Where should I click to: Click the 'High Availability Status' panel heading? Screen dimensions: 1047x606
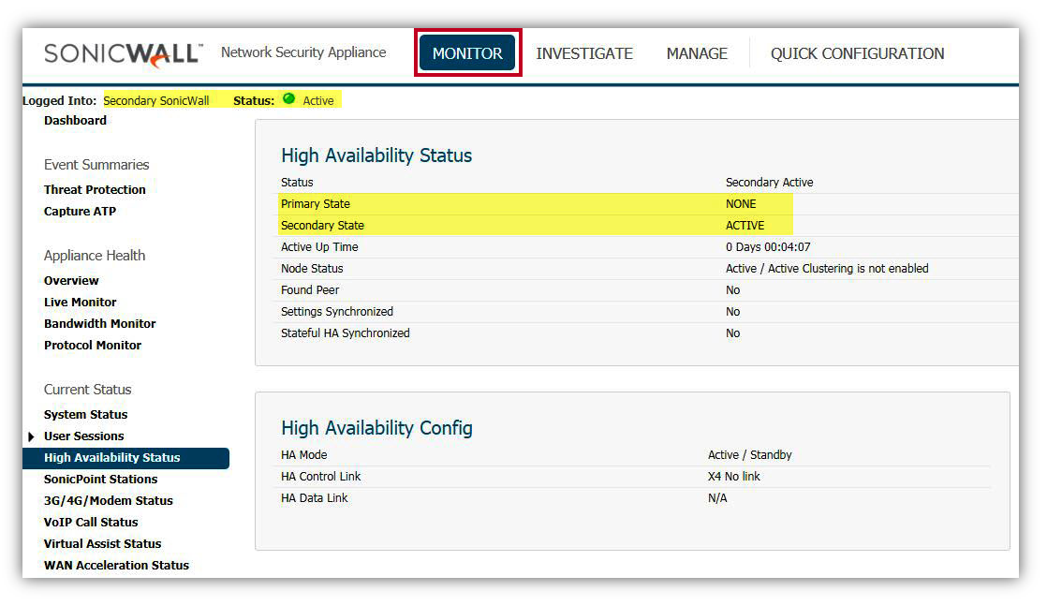click(376, 155)
